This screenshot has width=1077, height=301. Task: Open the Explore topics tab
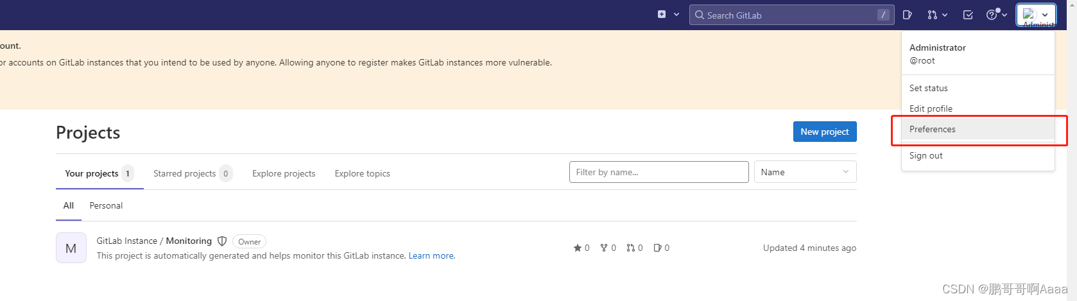tap(363, 173)
